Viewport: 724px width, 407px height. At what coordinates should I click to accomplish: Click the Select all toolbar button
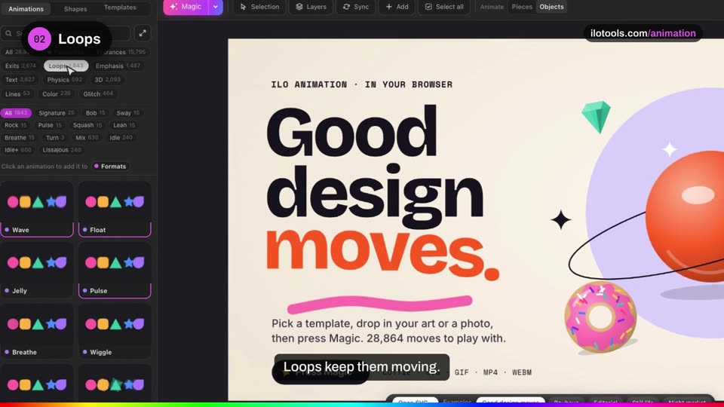[x=444, y=7]
